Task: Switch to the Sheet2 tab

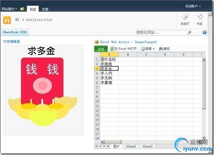Action: pos(131,147)
